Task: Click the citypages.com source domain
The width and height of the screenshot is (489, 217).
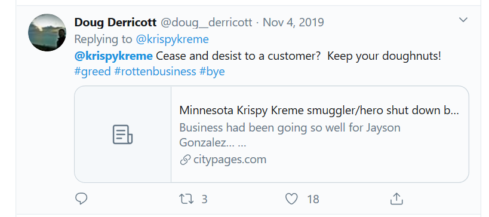Action: tap(230, 160)
